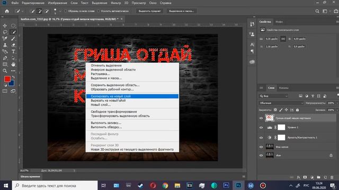Select the Horizontal Type tool
This screenshot has width=339, height=190.
(x=13, y=52)
